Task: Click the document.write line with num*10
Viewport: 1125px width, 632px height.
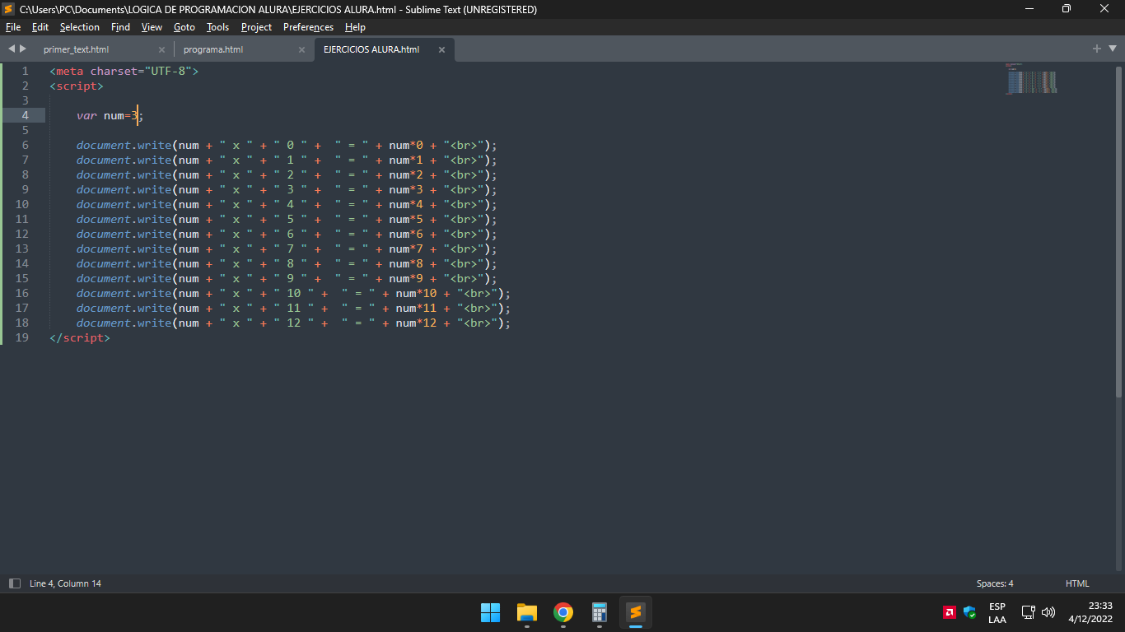Action: [294, 293]
